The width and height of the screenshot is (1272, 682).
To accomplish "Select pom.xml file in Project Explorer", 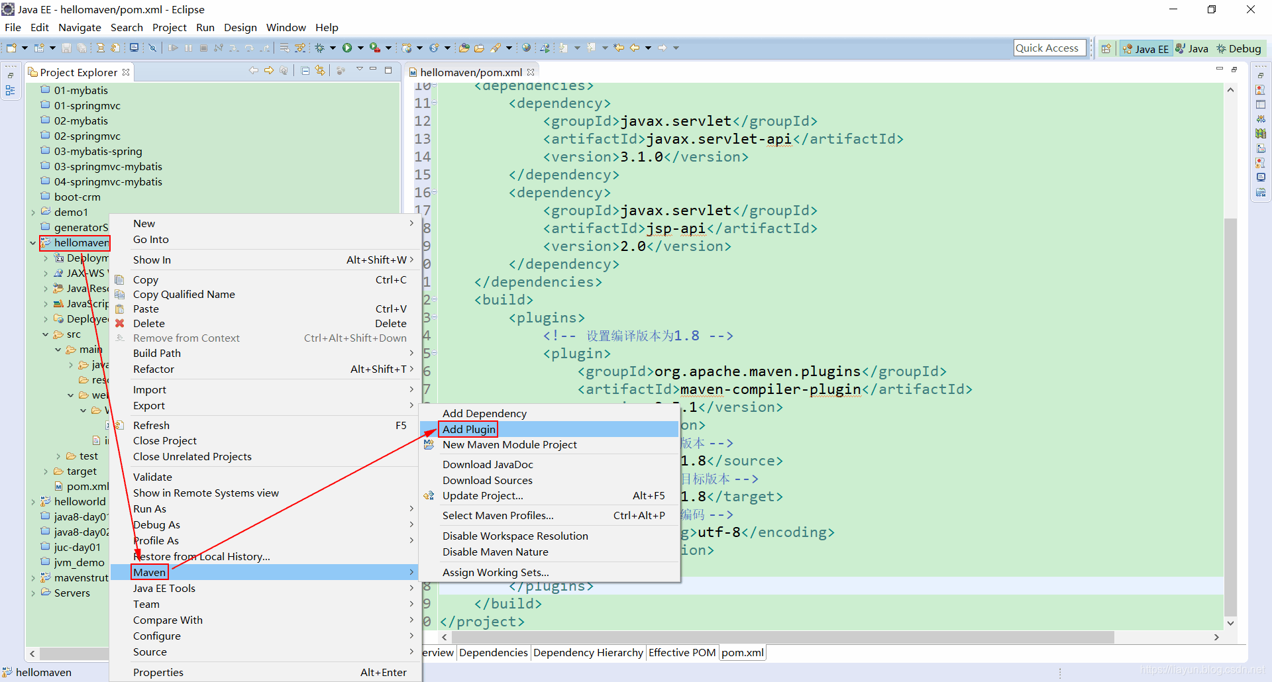I will pyautogui.click(x=81, y=487).
